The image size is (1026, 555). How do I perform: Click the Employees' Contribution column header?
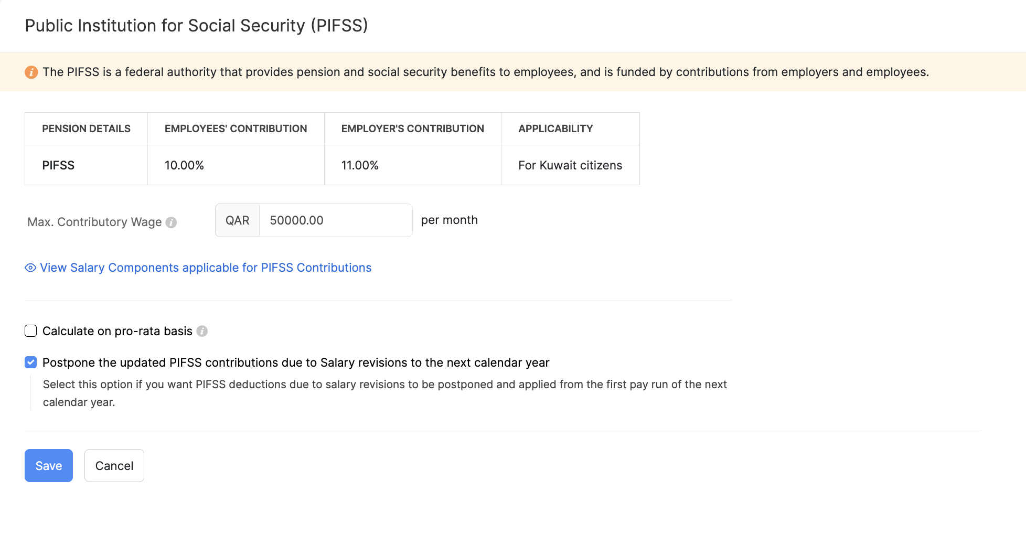pos(236,129)
